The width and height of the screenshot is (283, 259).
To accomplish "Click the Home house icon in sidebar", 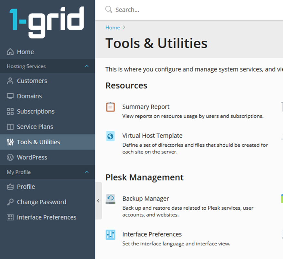I will (10, 52).
